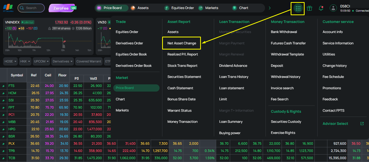Viewport: 369px width, 162px height.
Task: Open Securities Custody menu item
Action: pos(286,121)
